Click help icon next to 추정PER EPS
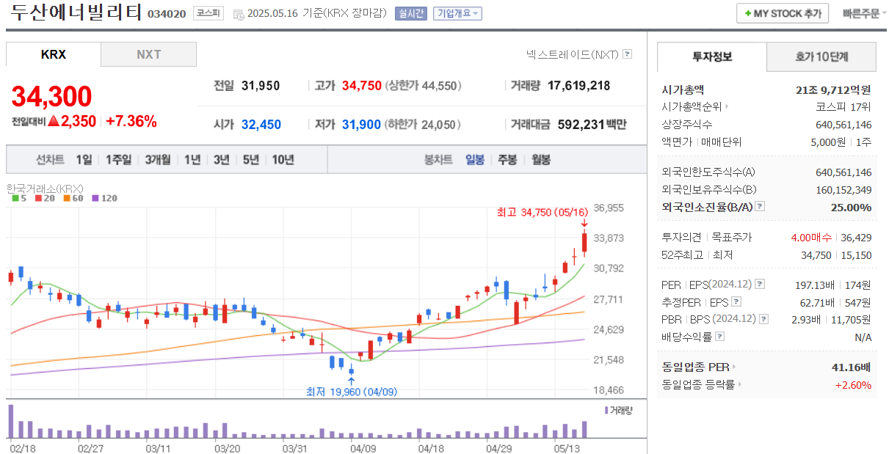The image size is (889, 454). [736, 301]
